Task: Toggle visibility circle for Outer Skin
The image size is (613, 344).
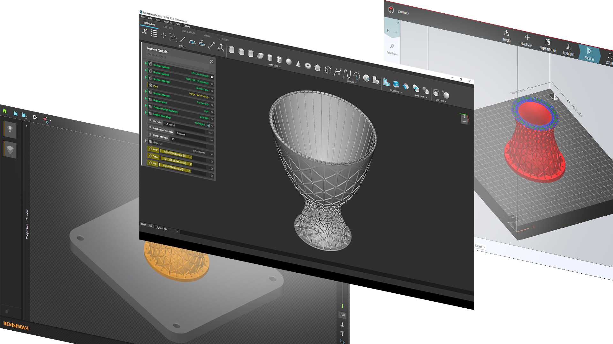Action: [x=212, y=119]
